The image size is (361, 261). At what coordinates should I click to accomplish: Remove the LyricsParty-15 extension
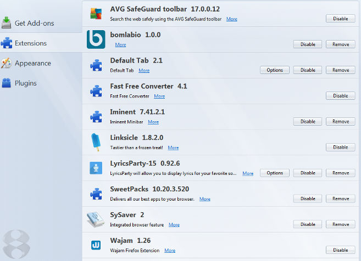point(341,173)
